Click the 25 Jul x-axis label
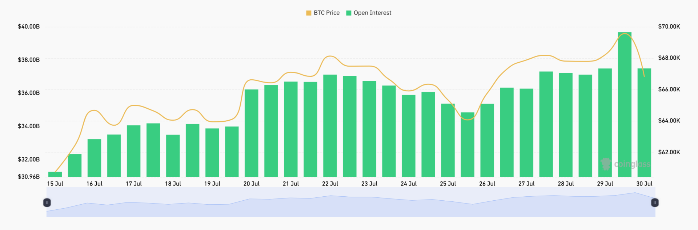Image resolution: width=698 pixels, height=230 pixels. click(448, 184)
